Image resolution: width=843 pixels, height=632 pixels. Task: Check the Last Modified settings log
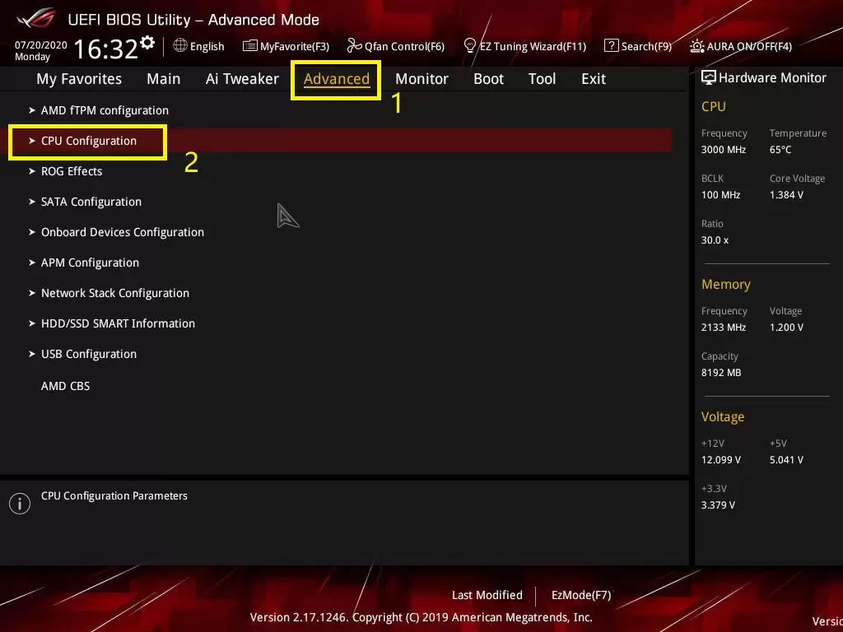[487, 595]
